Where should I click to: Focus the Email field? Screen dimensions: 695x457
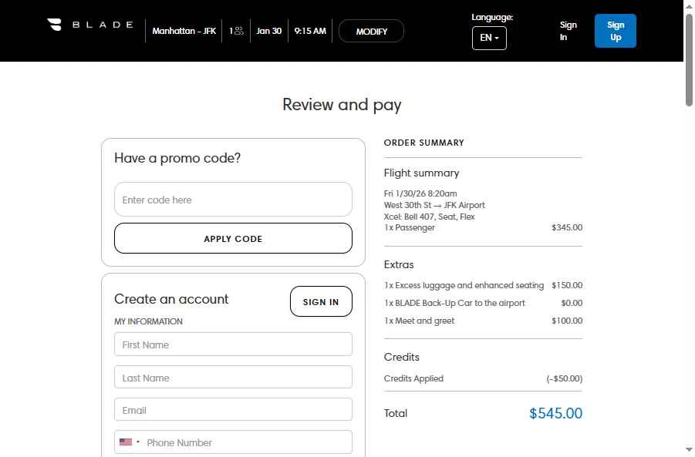coord(233,410)
